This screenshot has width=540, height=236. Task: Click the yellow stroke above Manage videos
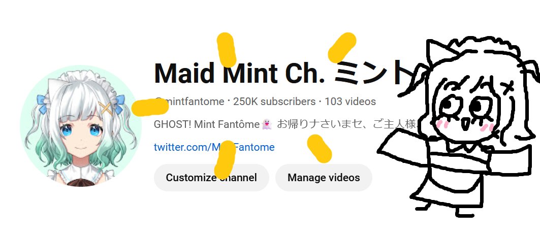[x=319, y=148]
